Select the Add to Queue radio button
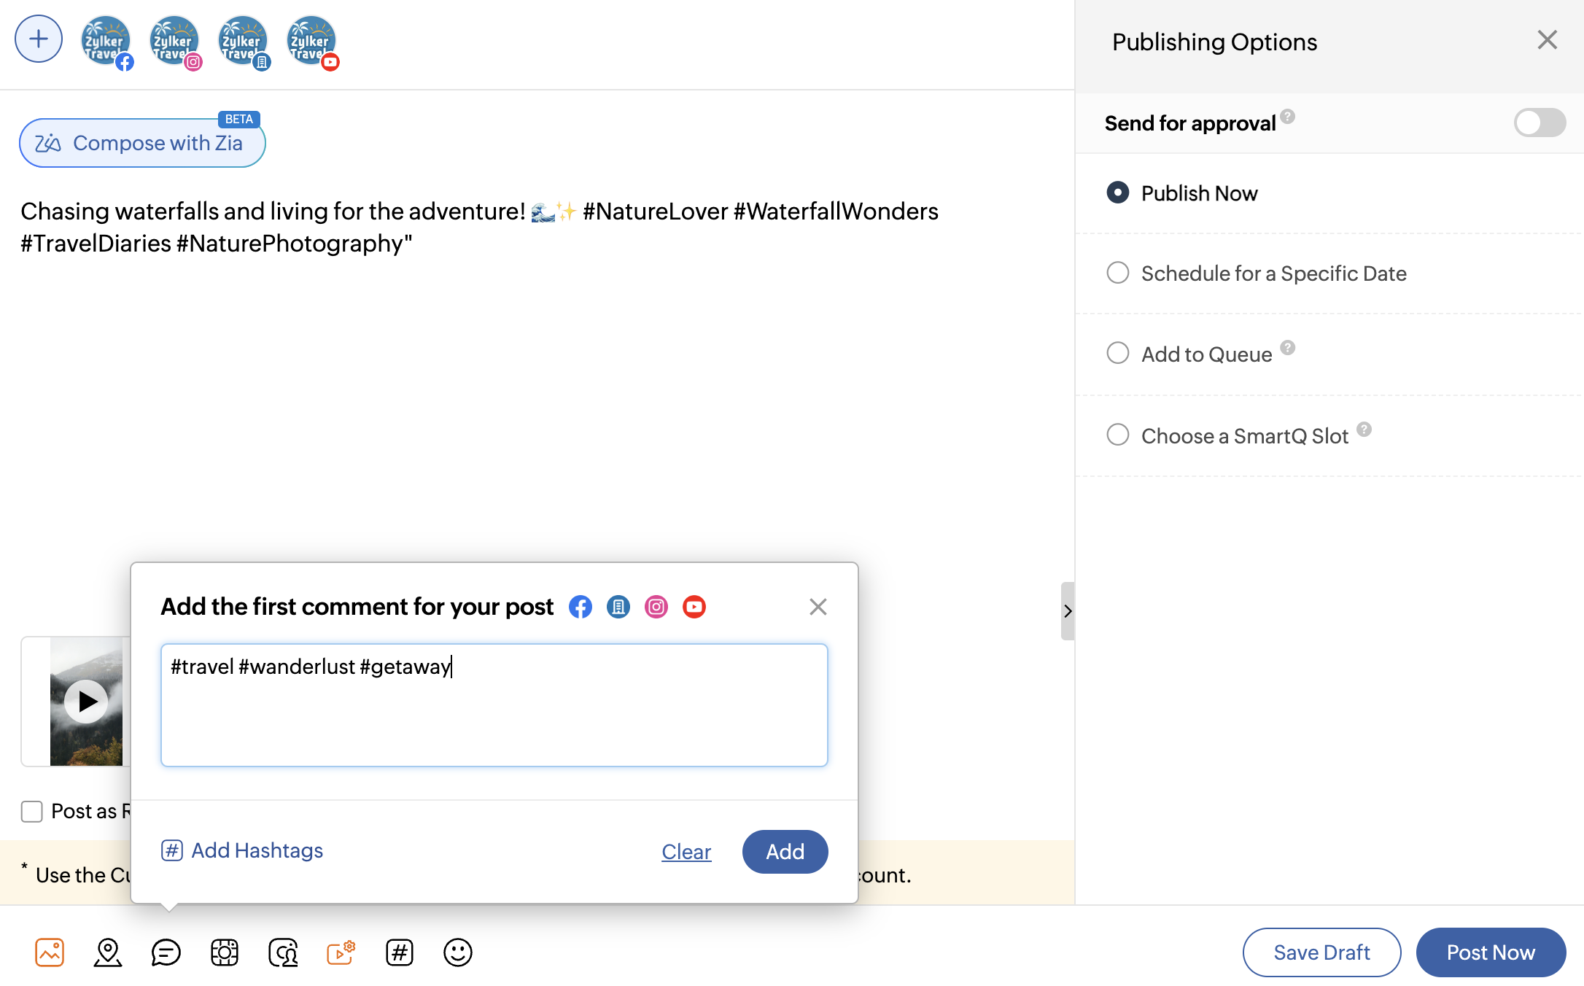 [1118, 354]
